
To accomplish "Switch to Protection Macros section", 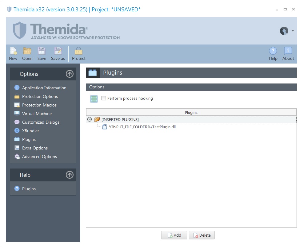I will click(39, 105).
